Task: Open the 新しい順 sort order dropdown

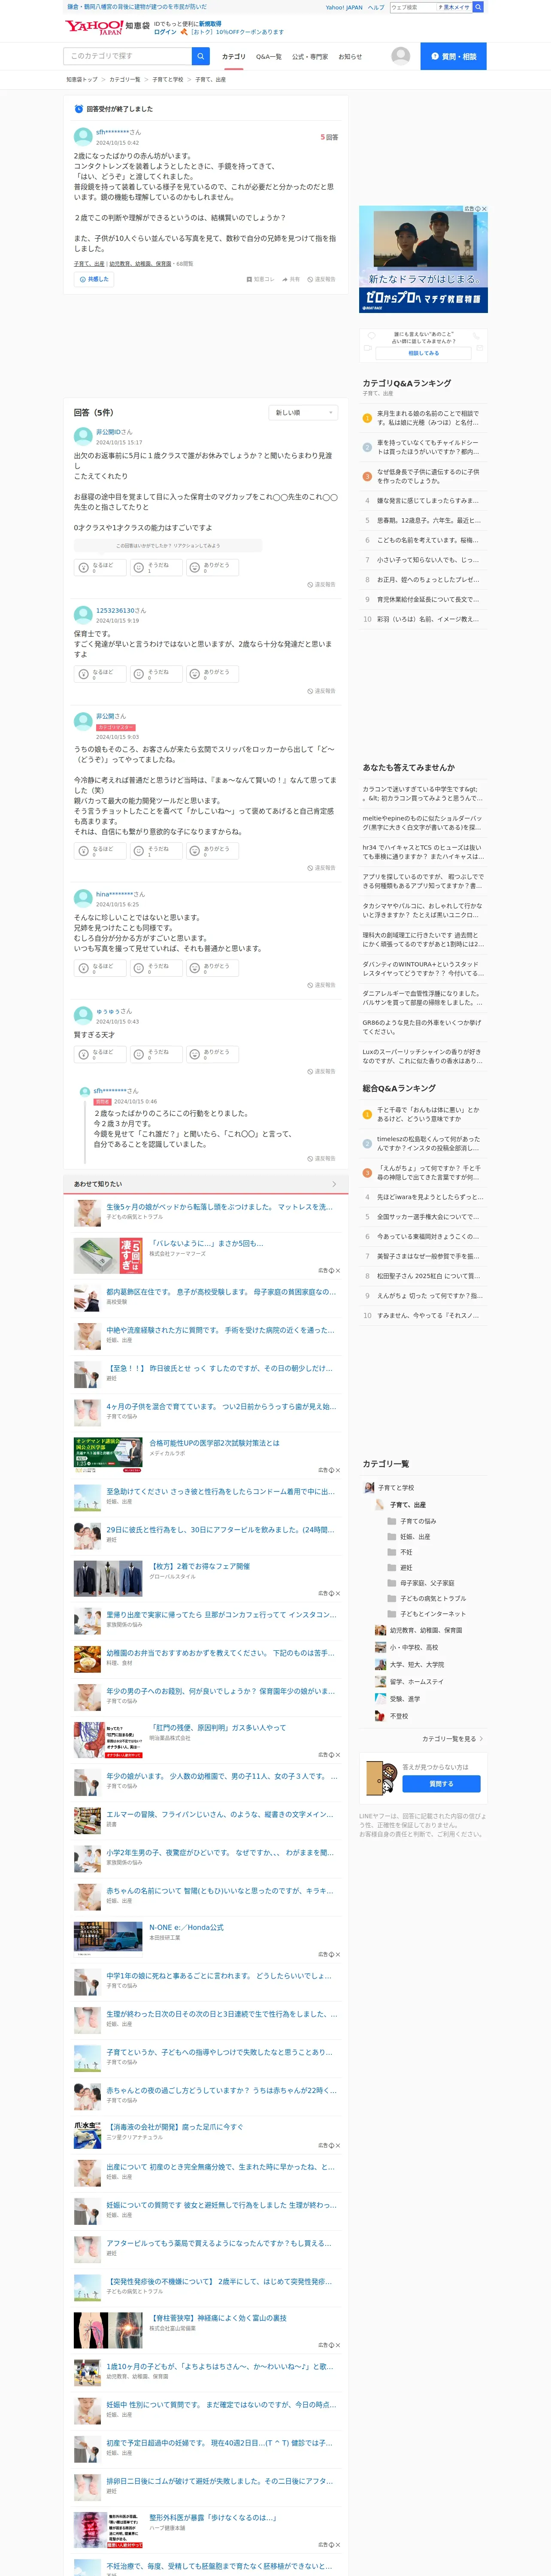Action: [304, 412]
